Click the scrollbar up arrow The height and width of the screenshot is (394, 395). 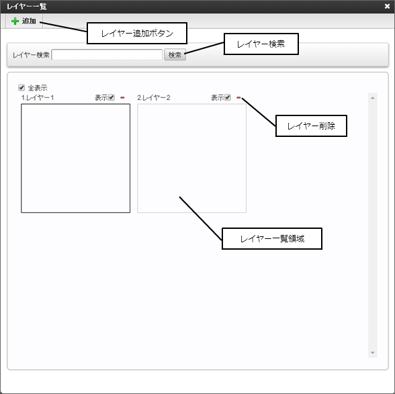click(x=373, y=98)
